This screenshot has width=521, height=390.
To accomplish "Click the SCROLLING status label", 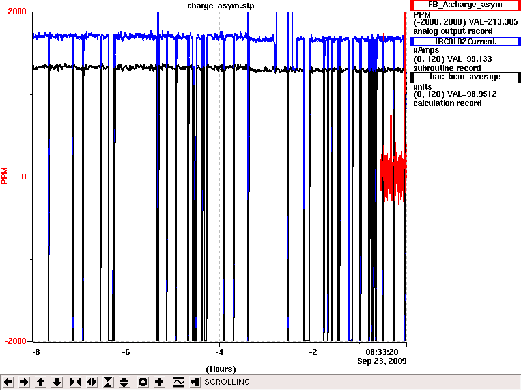I will point(227,382).
